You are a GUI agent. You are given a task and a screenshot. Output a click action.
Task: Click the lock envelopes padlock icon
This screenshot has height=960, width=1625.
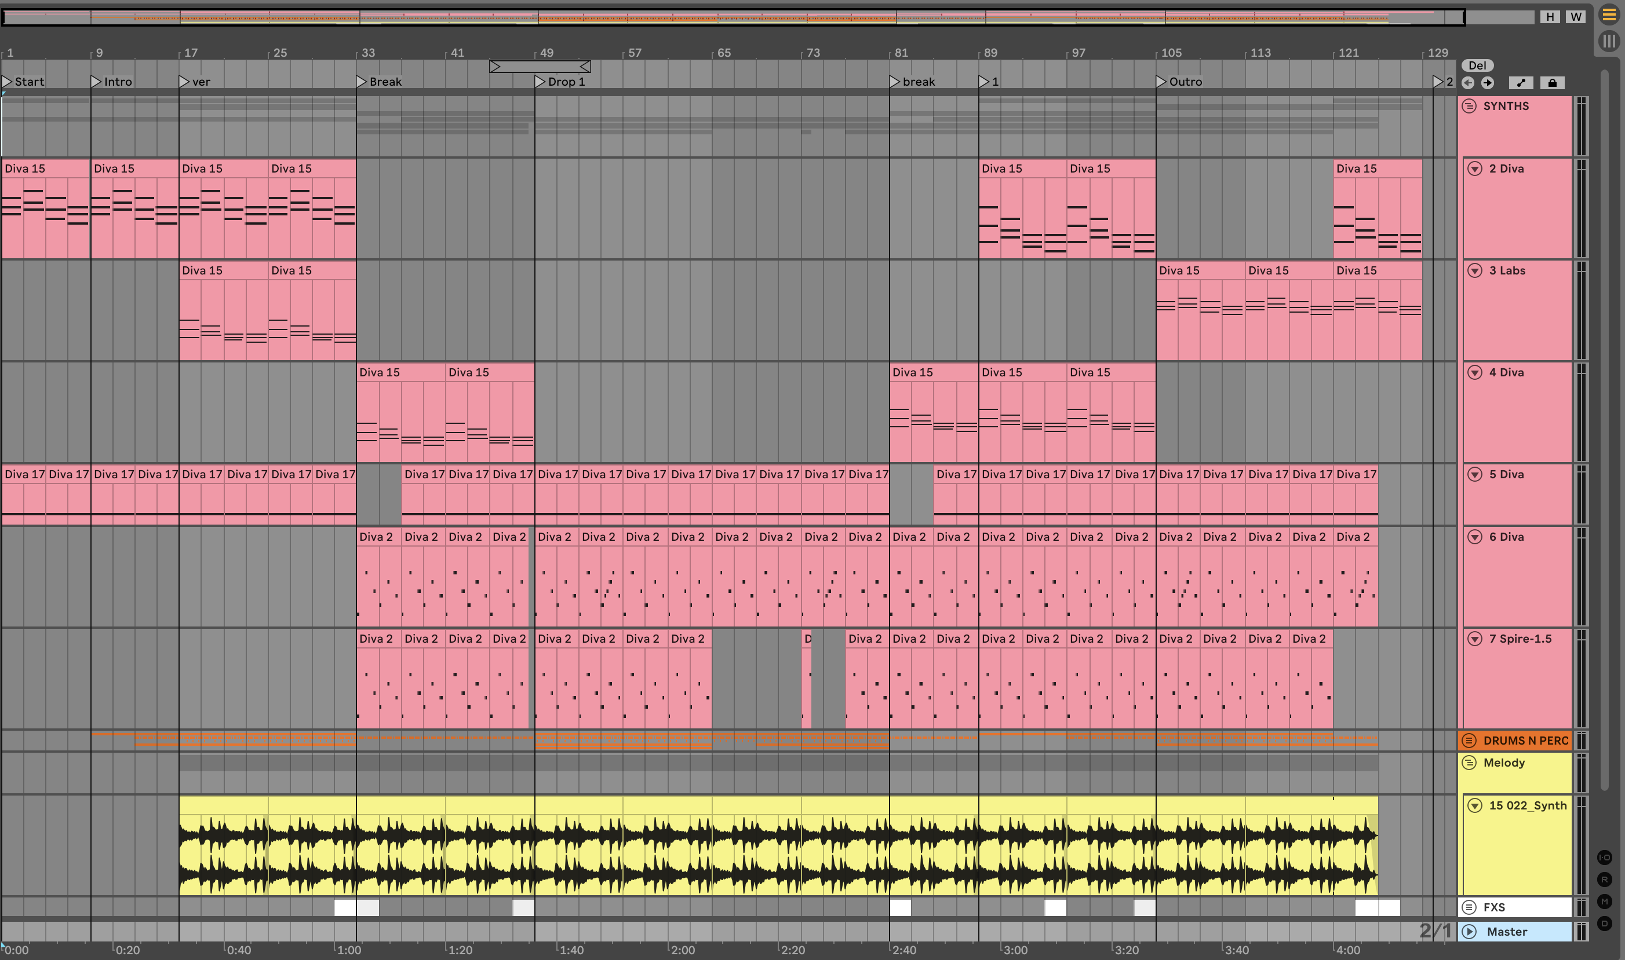[1552, 83]
